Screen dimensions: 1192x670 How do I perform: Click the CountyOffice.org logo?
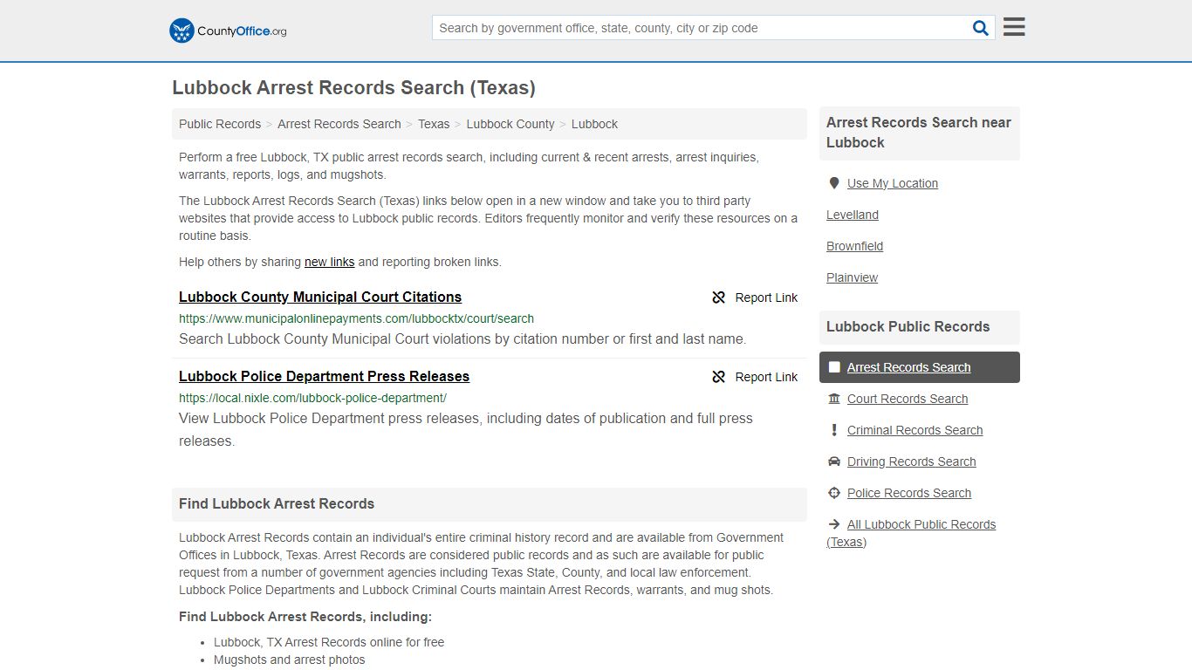[226, 30]
